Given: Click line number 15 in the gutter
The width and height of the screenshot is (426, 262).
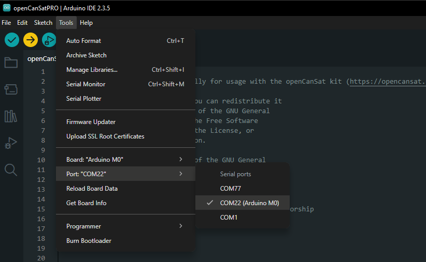Looking at the screenshot, I should coord(41,209).
